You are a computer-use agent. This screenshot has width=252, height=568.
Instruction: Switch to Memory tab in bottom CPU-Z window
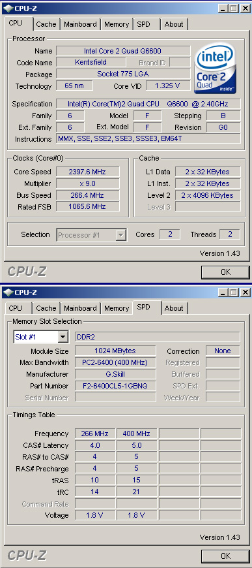click(117, 308)
